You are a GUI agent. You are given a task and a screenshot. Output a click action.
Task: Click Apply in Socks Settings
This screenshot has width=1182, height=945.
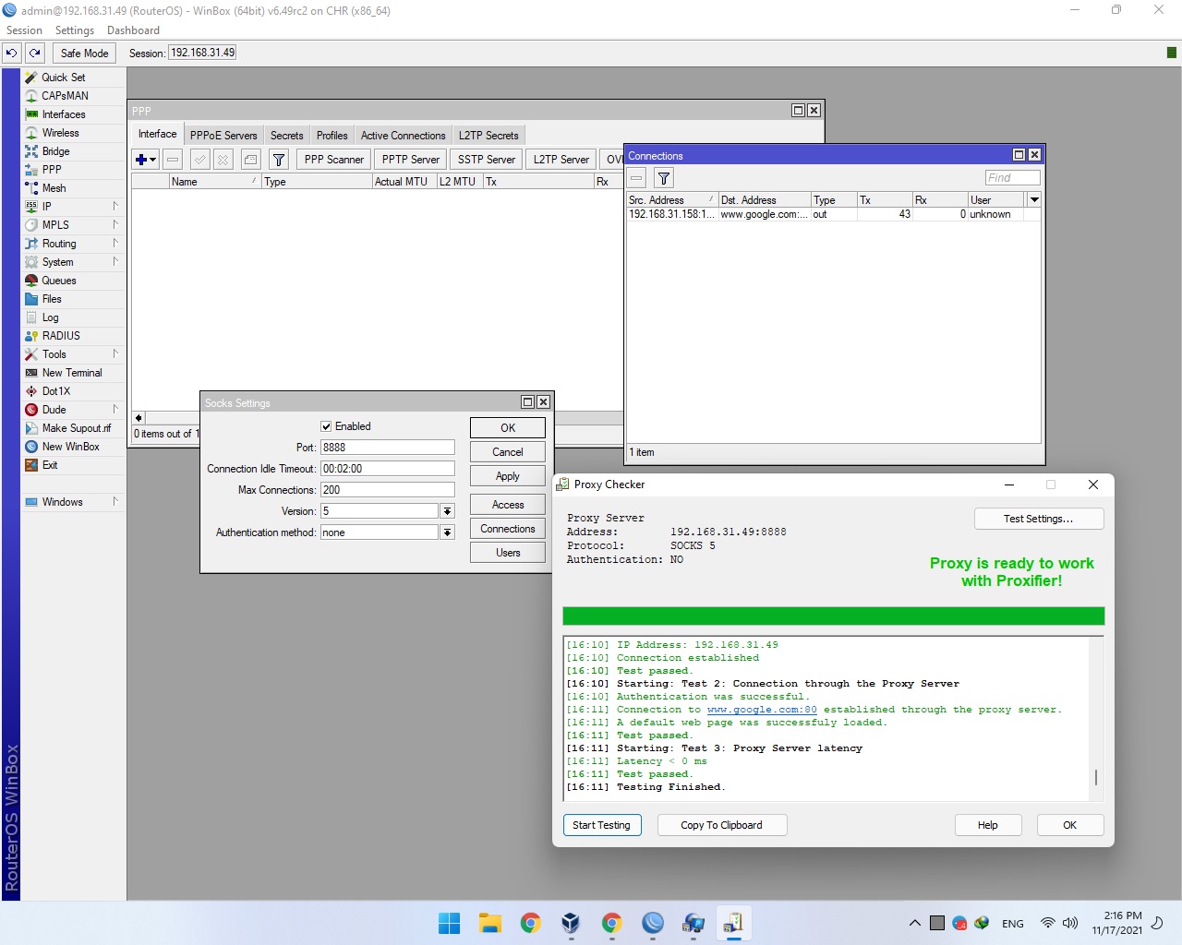508,476
